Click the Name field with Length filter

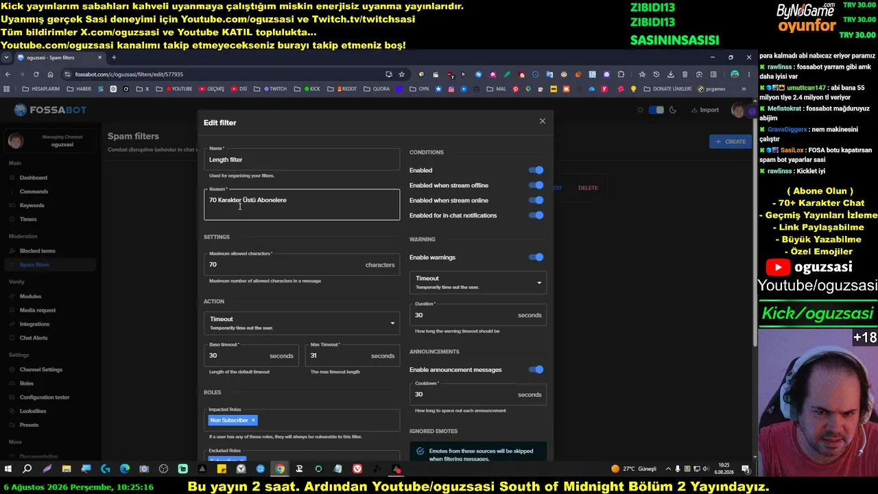coord(302,158)
